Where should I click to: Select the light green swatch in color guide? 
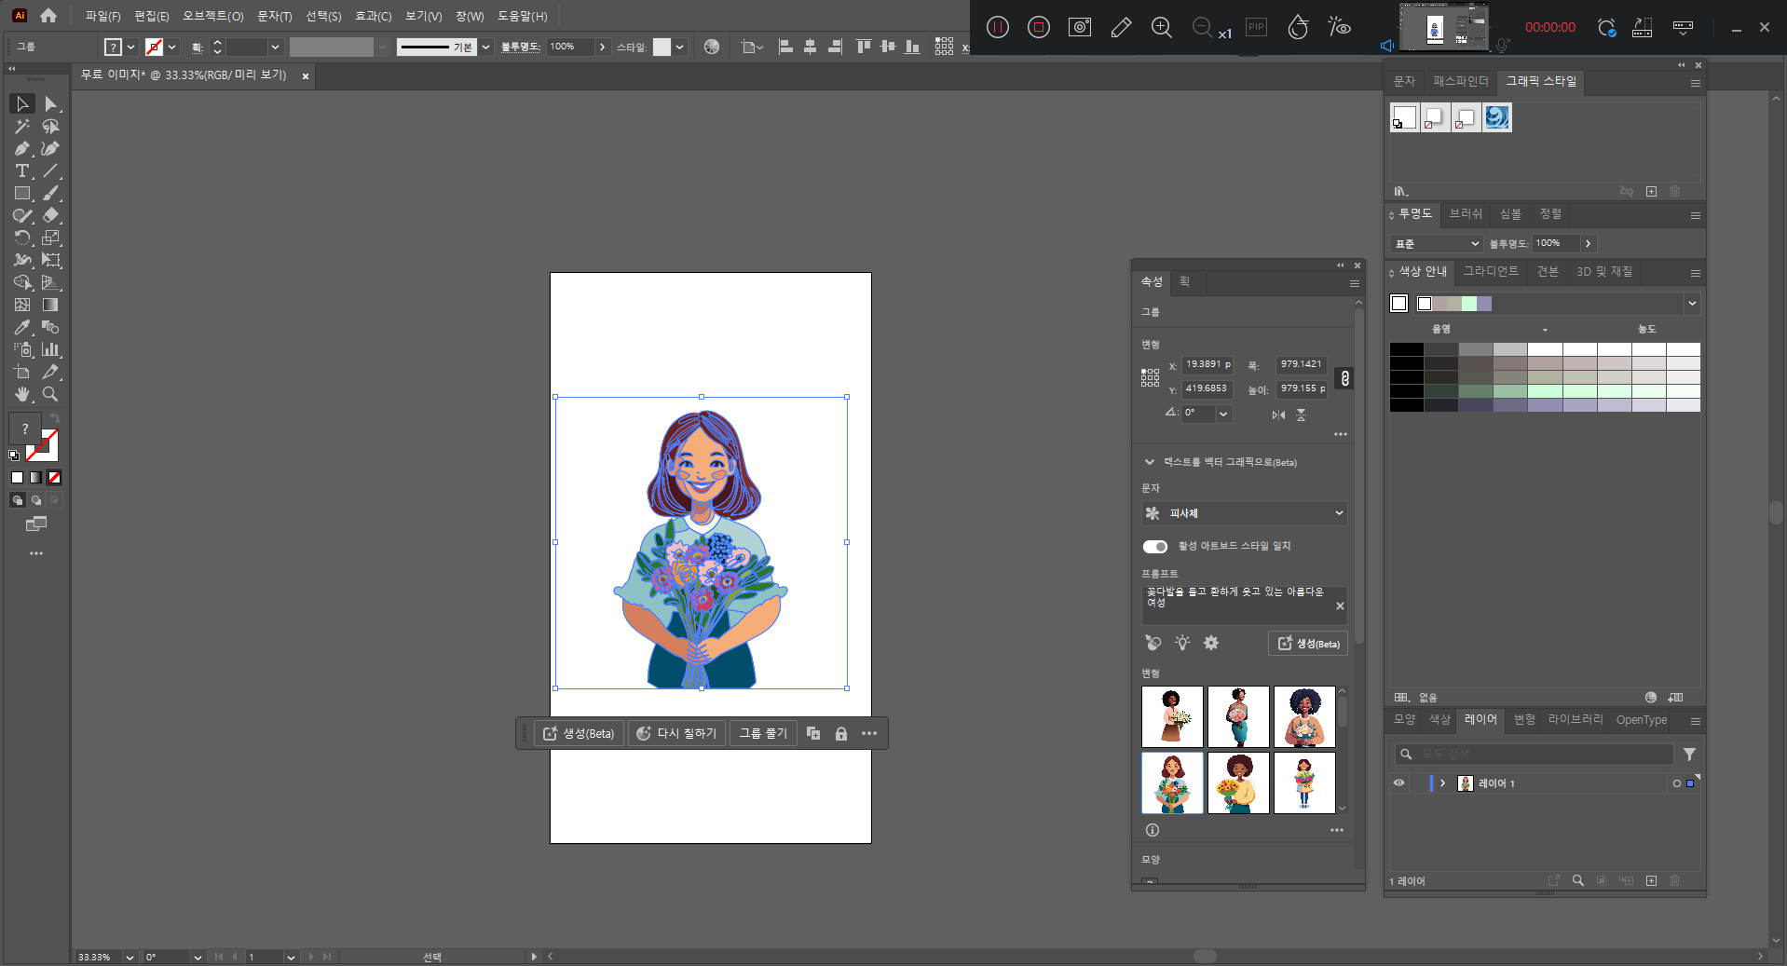click(x=1469, y=304)
